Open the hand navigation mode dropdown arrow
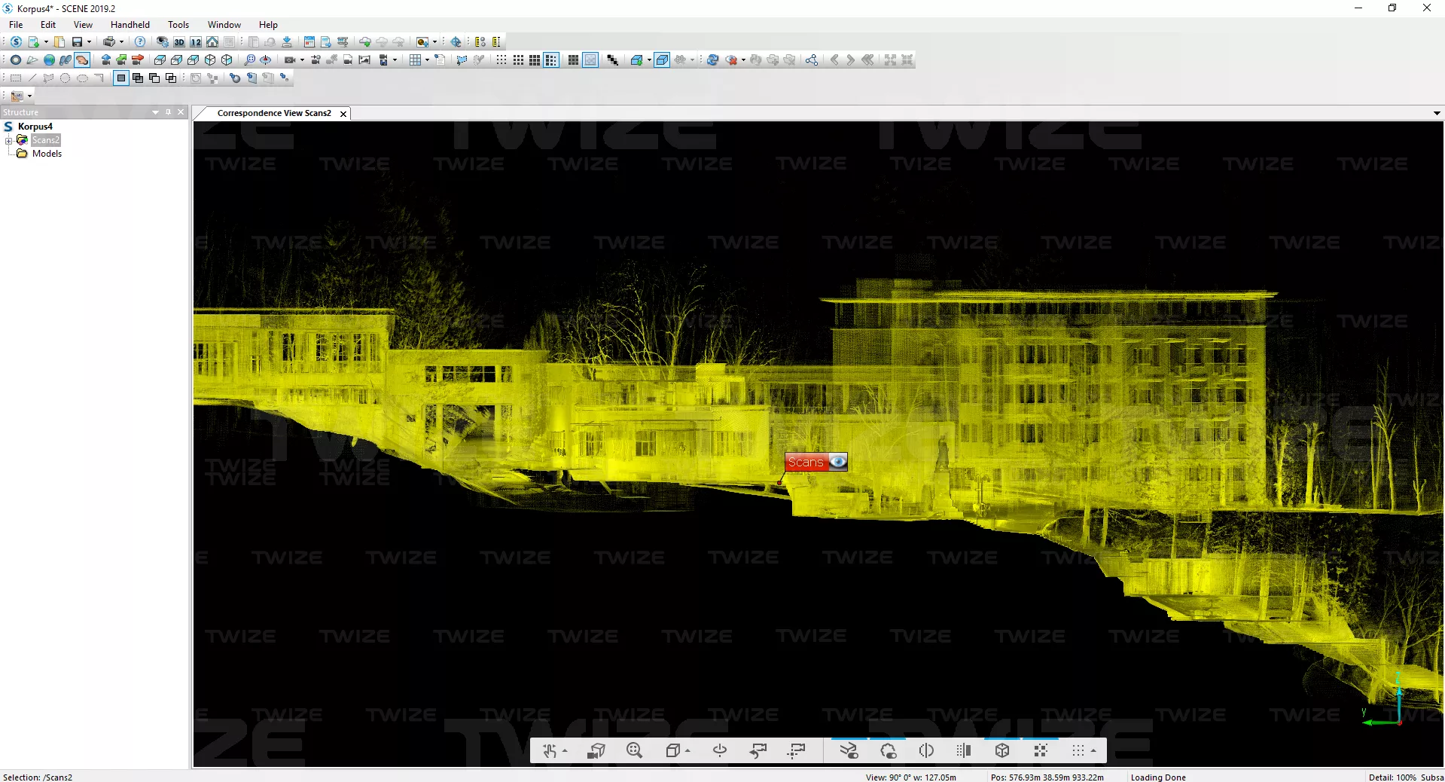 [x=565, y=751]
